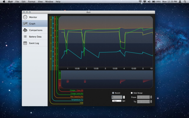Click the Temperature (°C) legend label
This screenshot has width=189, height=118.
(x=77, y=100)
